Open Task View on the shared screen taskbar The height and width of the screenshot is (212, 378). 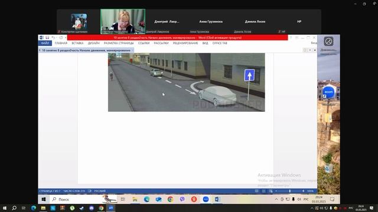click(123, 199)
